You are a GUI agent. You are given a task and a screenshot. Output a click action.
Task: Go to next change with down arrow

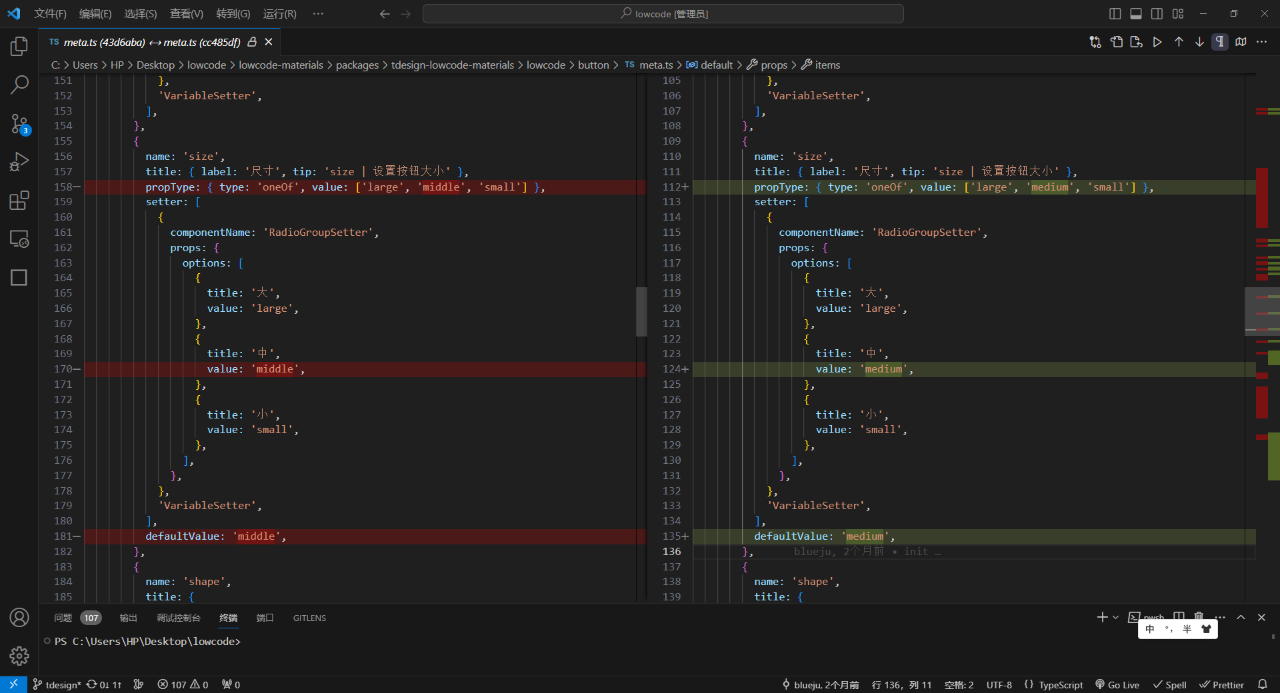[1199, 42]
